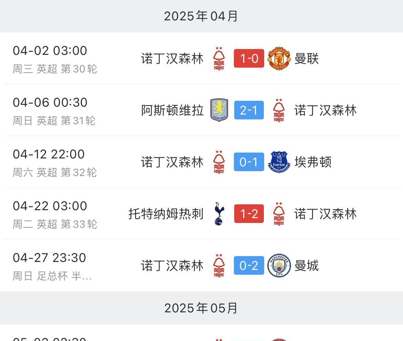Click the Manchester City club badge
Image resolution: width=403 pixels, height=341 pixels.
pyautogui.click(x=279, y=265)
